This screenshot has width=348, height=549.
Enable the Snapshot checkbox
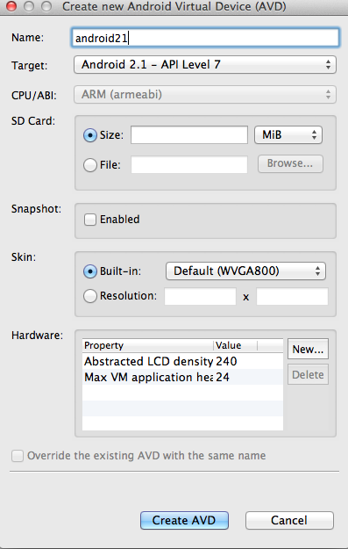[90, 220]
